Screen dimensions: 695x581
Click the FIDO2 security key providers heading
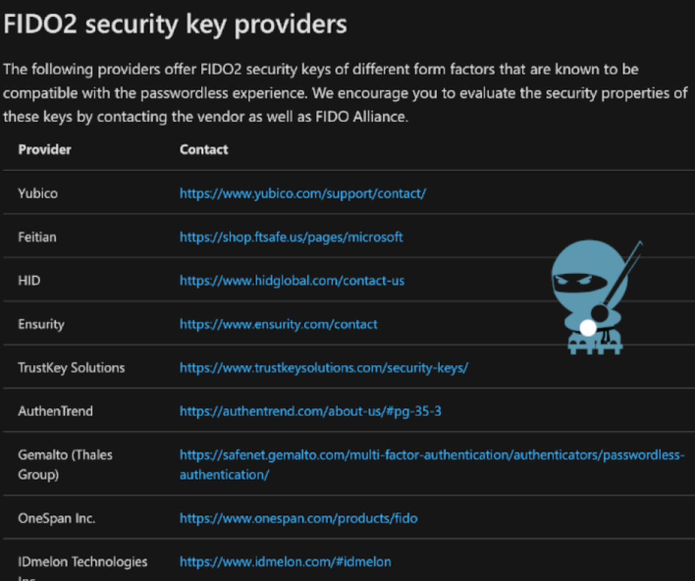pyautogui.click(x=175, y=24)
